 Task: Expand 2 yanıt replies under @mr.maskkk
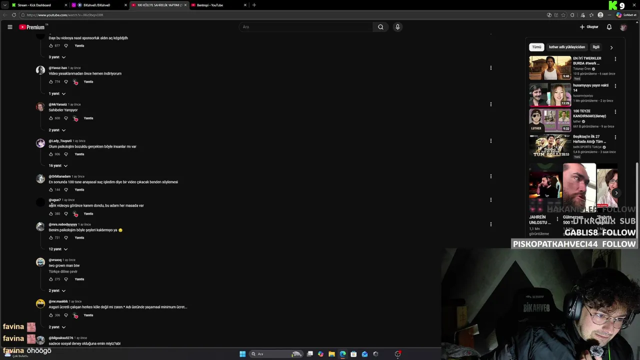[x=57, y=327]
